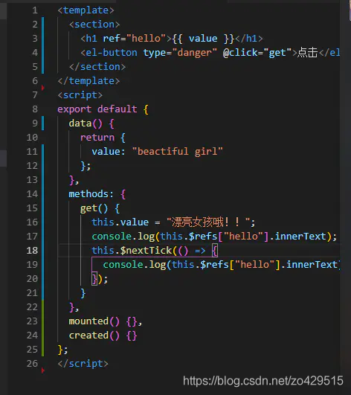
Task: Place cursor in the {{ value }} interpolation
Action: [x=204, y=39]
